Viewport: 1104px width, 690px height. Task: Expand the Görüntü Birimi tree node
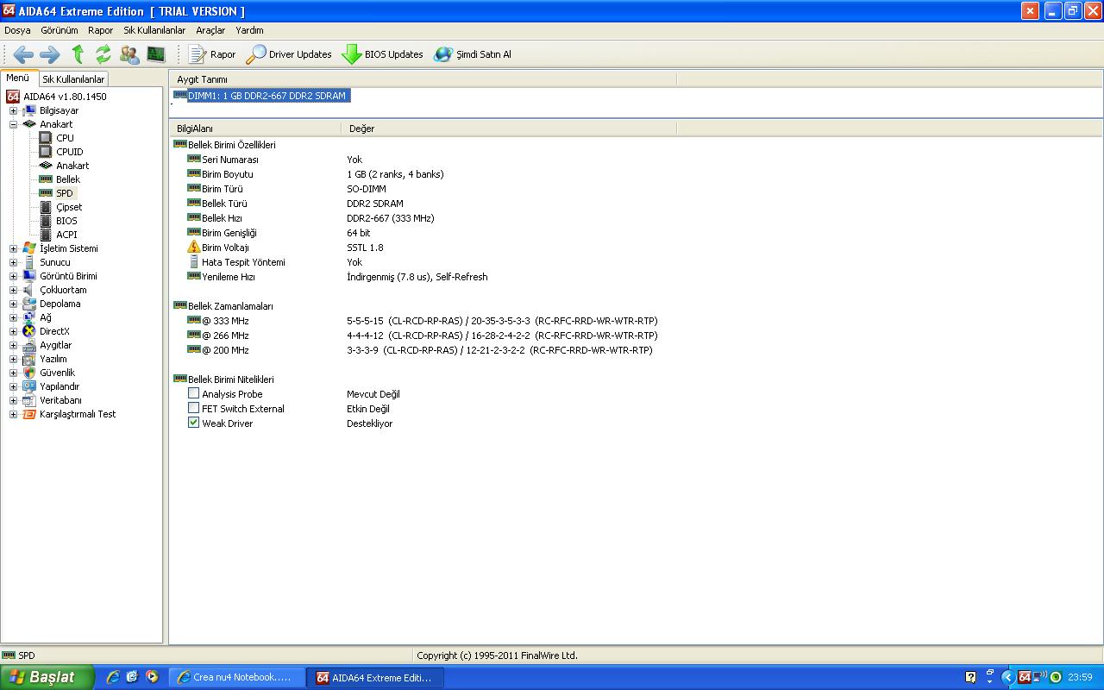click(13, 276)
